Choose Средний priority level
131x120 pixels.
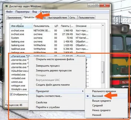[97, 106]
